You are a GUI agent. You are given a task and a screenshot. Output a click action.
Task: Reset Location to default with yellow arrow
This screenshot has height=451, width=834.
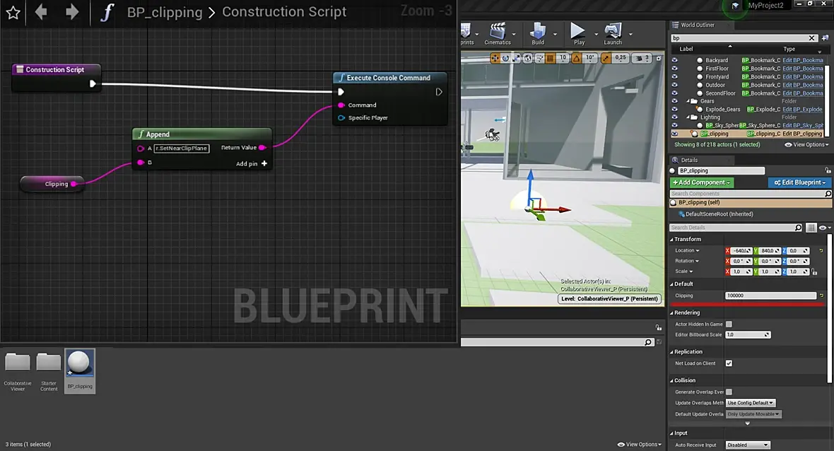point(821,250)
